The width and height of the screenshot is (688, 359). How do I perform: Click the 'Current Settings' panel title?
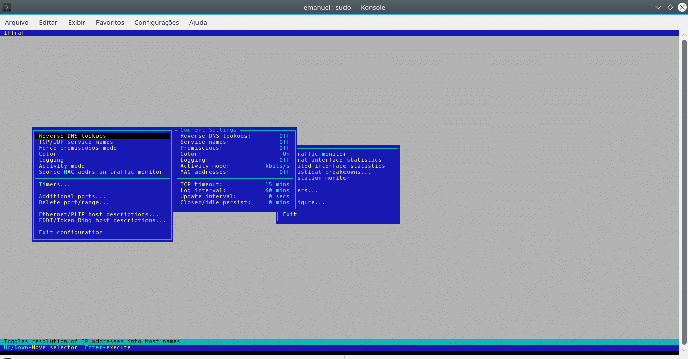(209, 130)
